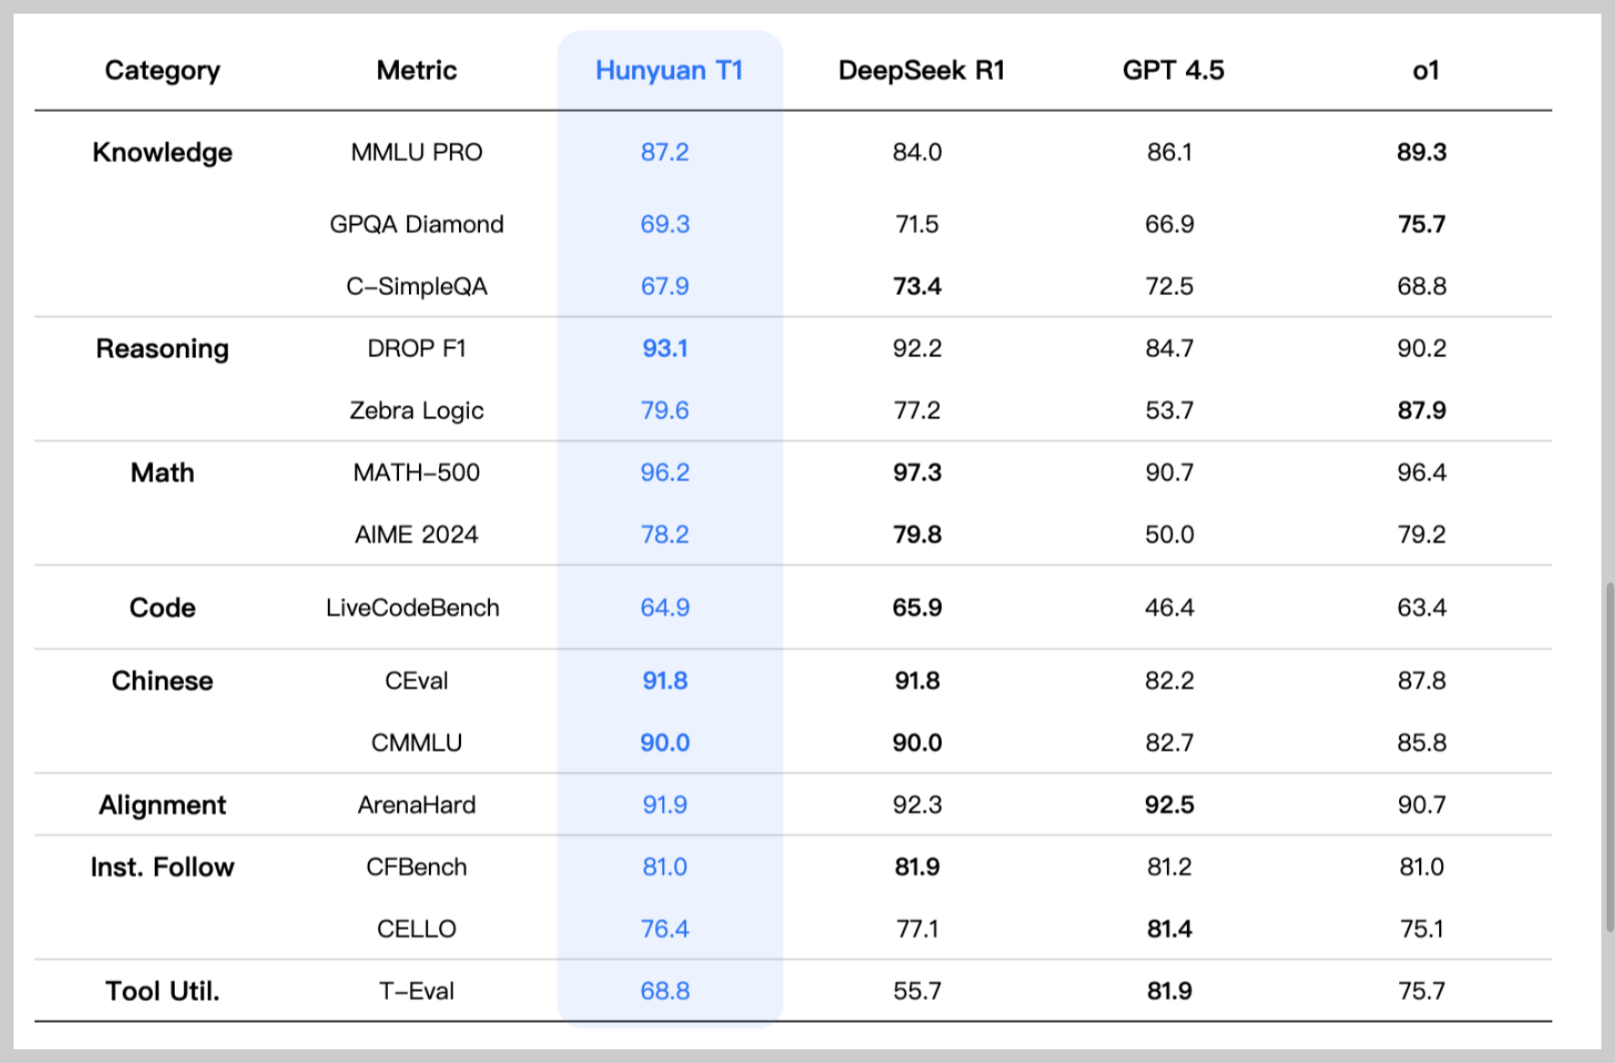Select the GPQA Diamond metric name

pos(416,224)
